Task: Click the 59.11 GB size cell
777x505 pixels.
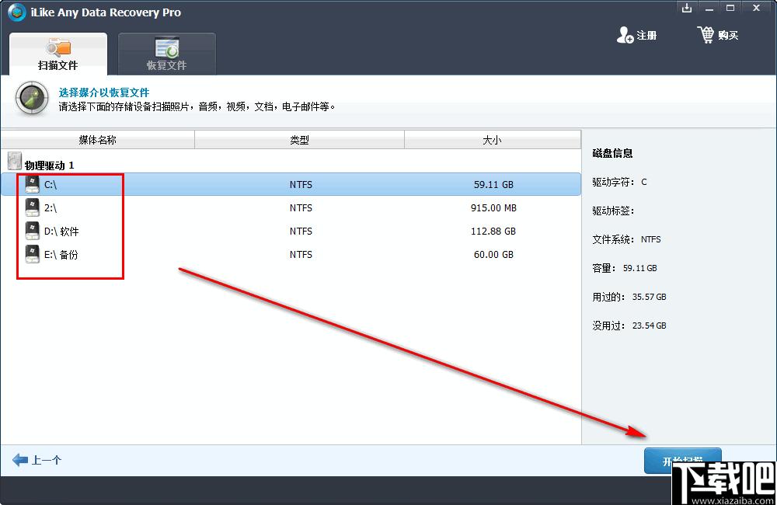Action: [493, 184]
